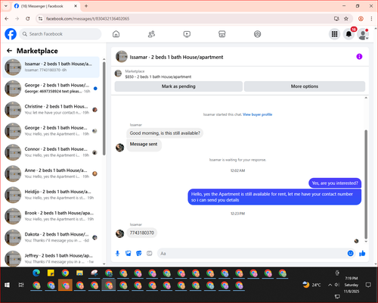
Task: Open File Explorer from taskbar
Action: click(79, 273)
